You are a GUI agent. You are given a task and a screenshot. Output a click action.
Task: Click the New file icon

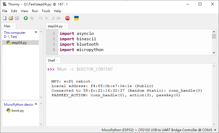tap(5, 18)
